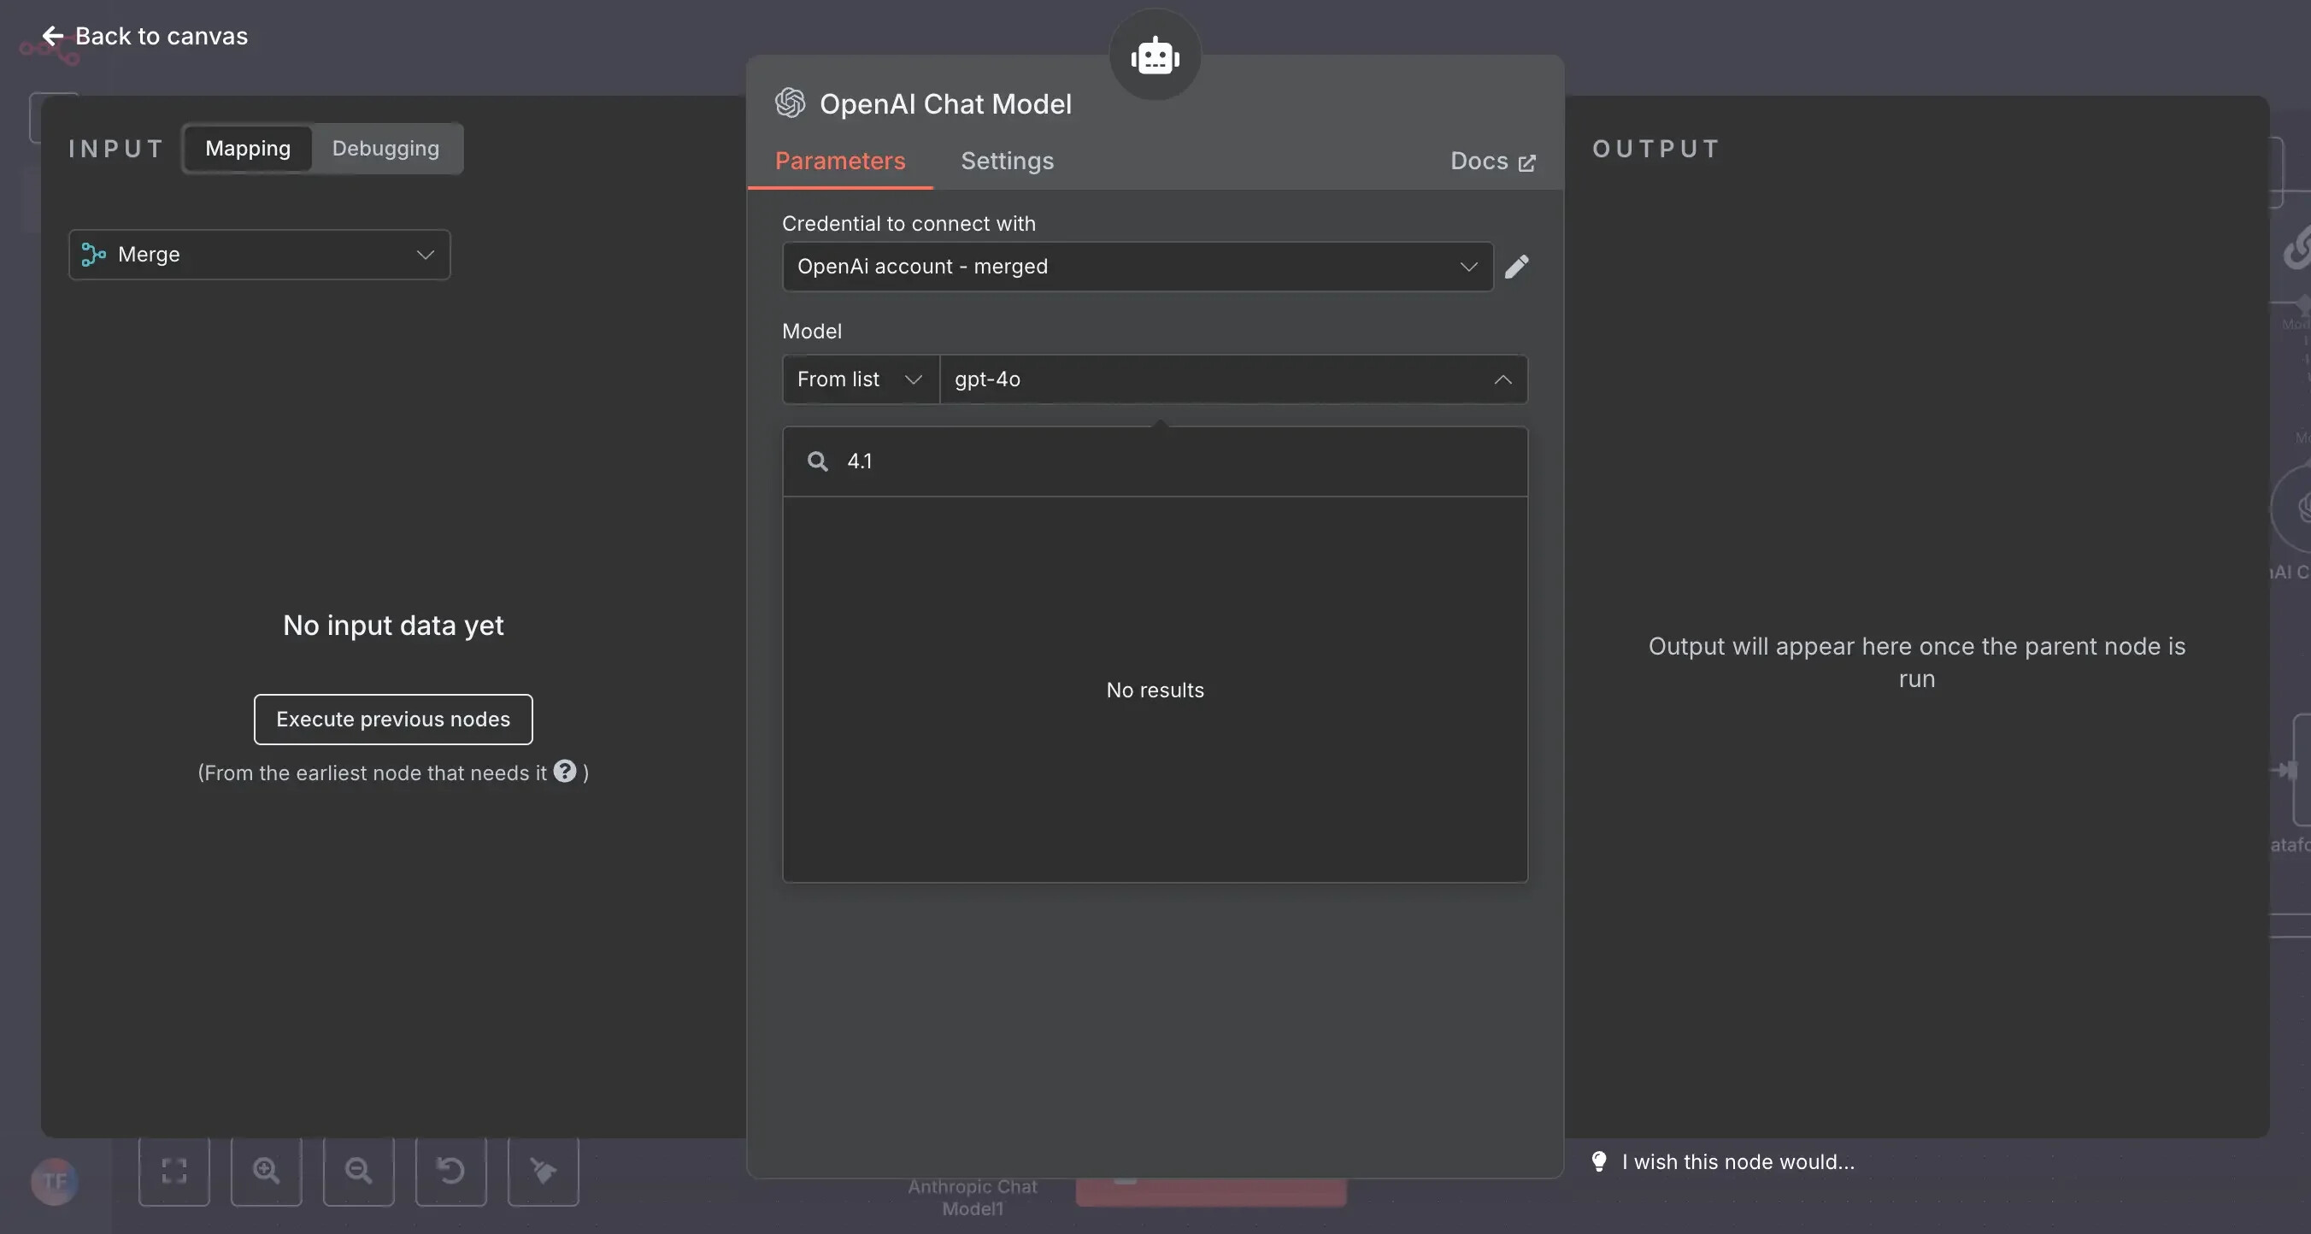Open the Docs link
The width and height of the screenshot is (2311, 1234).
pyautogui.click(x=1493, y=161)
